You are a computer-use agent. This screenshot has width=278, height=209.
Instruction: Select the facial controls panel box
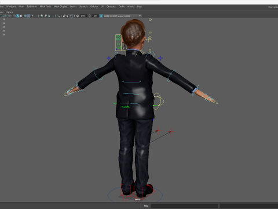click(118, 43)
